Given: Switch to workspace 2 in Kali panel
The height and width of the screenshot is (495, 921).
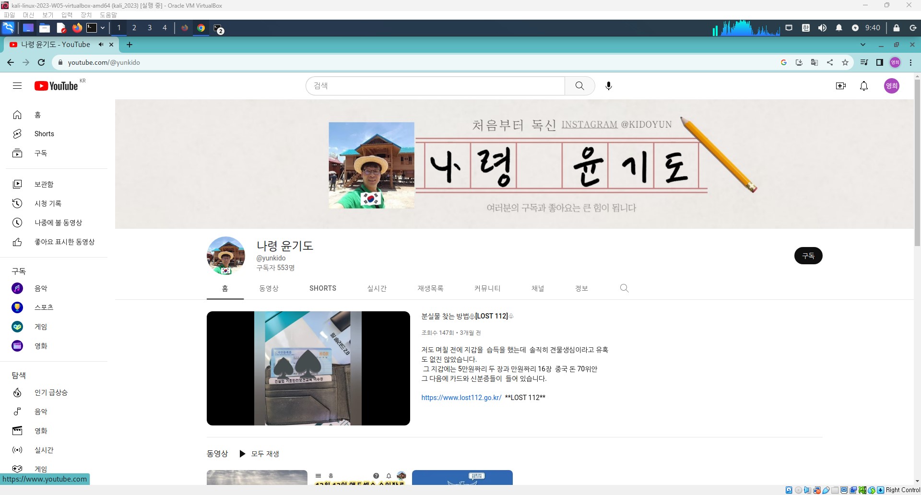Looking at the screenshot, I should (134, 28).
